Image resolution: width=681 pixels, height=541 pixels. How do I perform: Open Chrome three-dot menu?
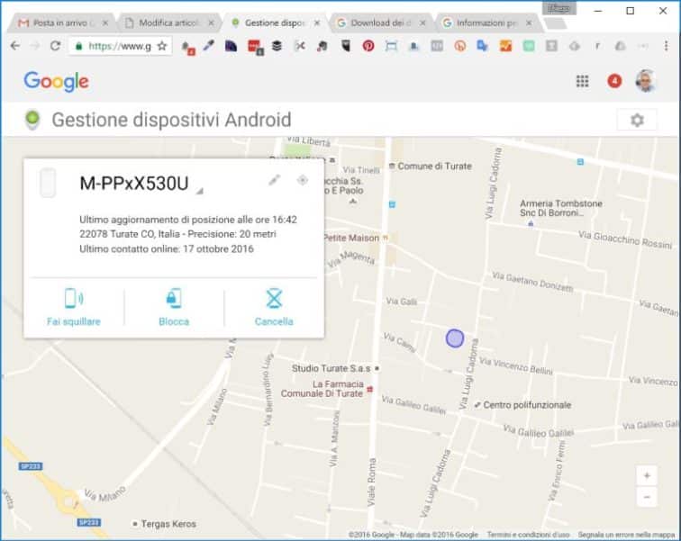666,46
